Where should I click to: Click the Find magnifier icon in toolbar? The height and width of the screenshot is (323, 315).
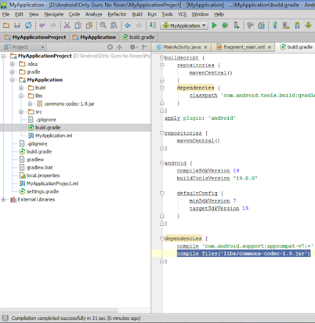[x=103, y=25]
